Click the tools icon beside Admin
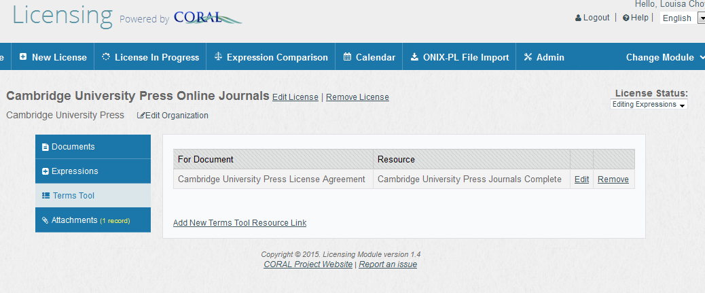705x293 pixels. (528, 57)
